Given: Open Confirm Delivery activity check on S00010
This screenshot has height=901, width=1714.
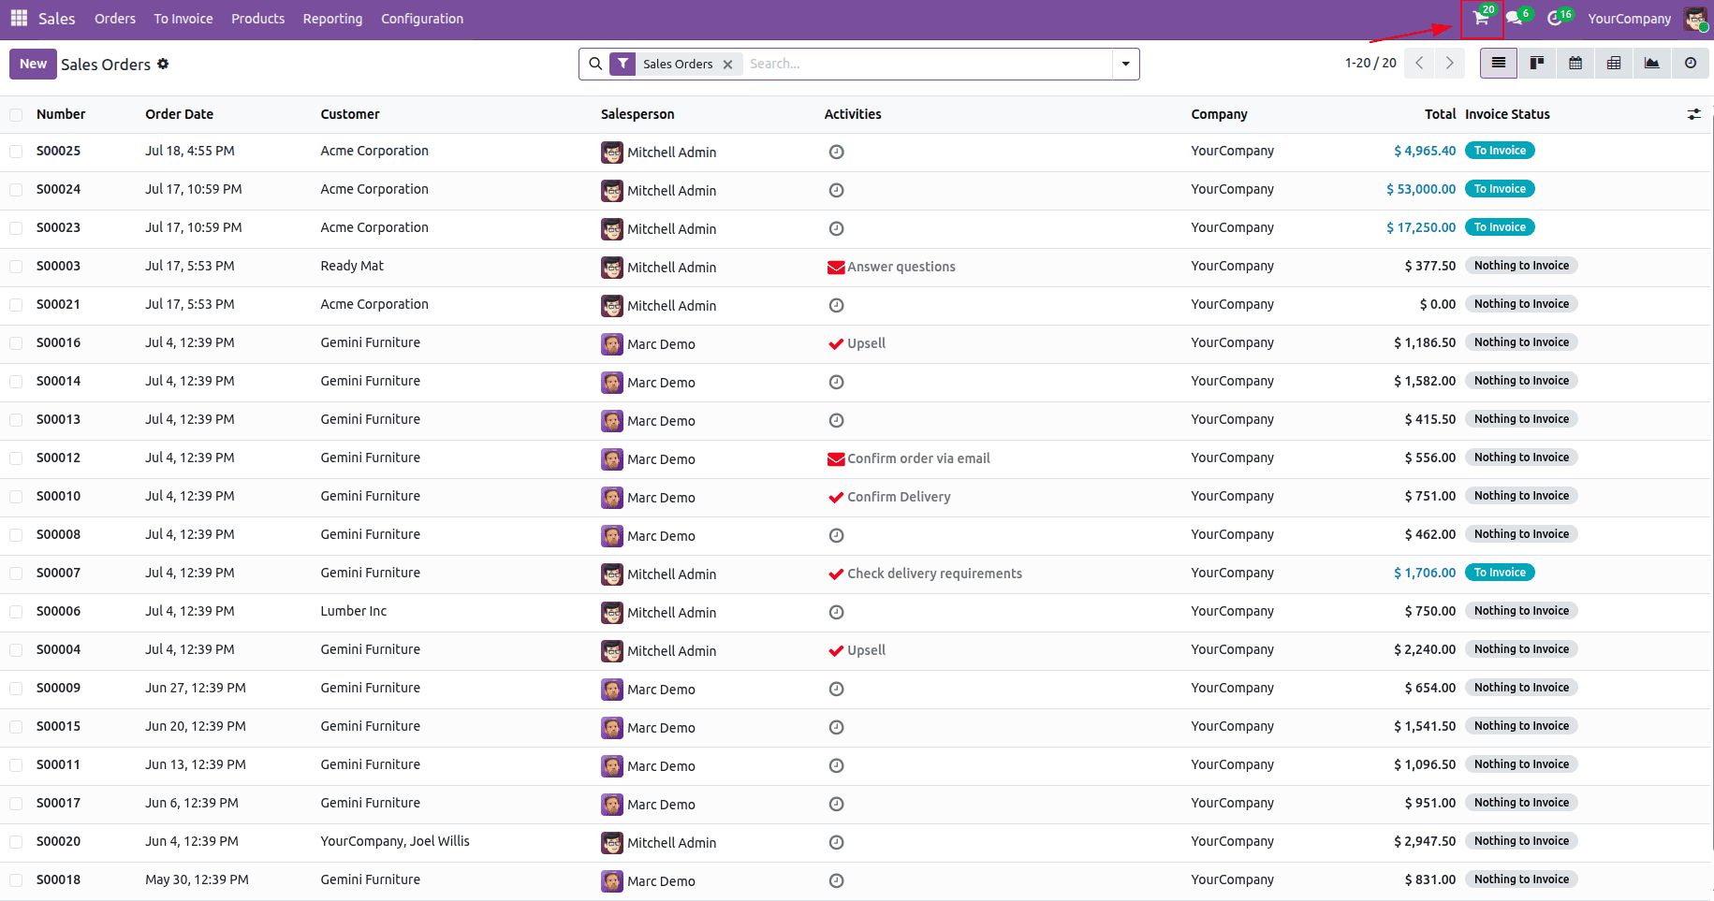Looking at the screenshot, I should [837, 497].
